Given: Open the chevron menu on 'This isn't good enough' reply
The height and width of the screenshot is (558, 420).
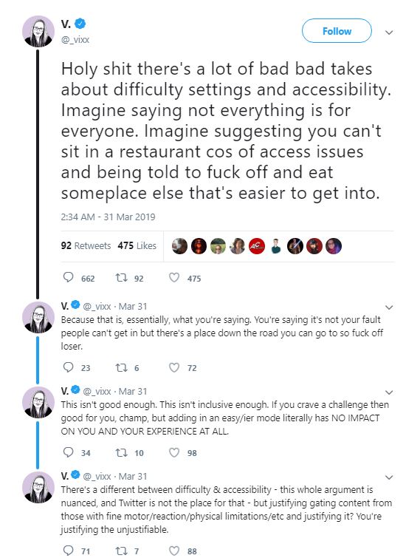Looking at the screenshot, I should pos(389,392).
